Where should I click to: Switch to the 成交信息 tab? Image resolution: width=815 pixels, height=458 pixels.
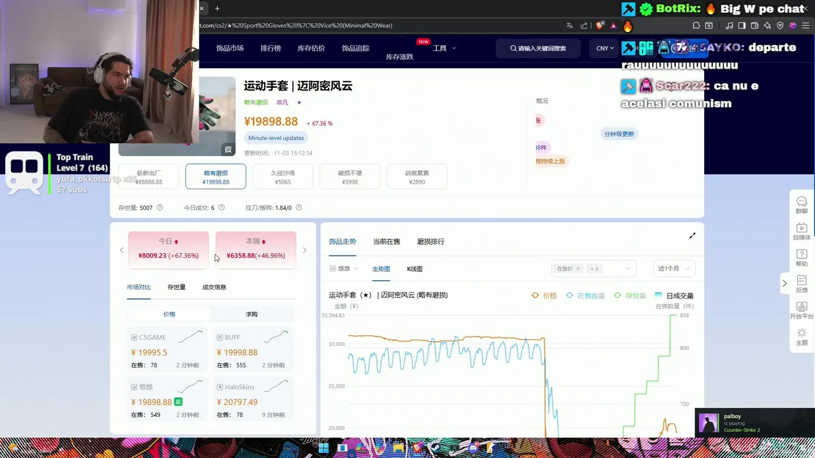pos(214,287)
